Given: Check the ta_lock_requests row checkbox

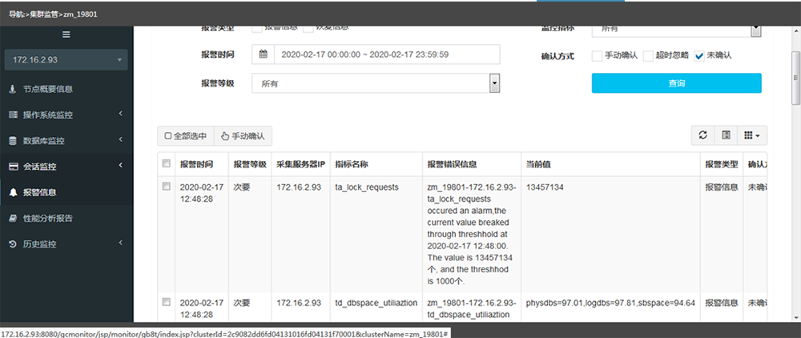Looking at the screenshot, I should [x=166, y=187].
